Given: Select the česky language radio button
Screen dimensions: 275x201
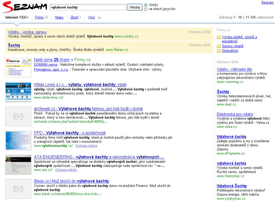Looking at the screenshot, I should point(145,5).
